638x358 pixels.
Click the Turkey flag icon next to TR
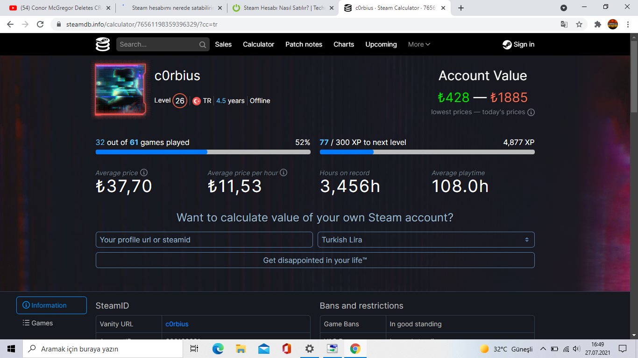(197, 101)
